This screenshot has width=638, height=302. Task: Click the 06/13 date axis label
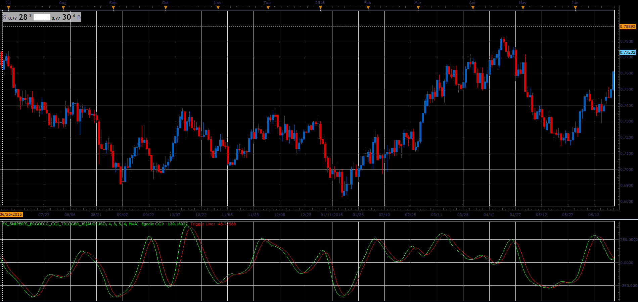point(594,215)
